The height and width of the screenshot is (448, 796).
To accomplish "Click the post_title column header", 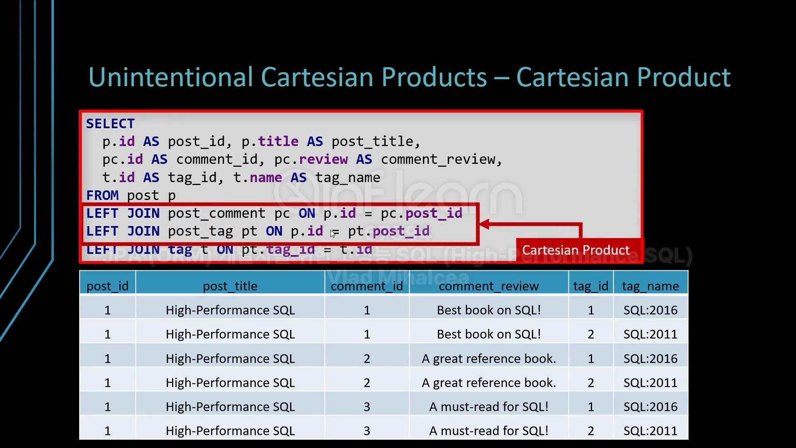I will (x=230, y=286).
